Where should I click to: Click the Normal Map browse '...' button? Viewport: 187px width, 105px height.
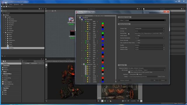(163, 34)
